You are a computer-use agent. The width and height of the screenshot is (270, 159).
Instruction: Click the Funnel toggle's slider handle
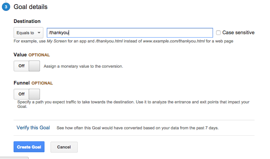pos(34,94)
